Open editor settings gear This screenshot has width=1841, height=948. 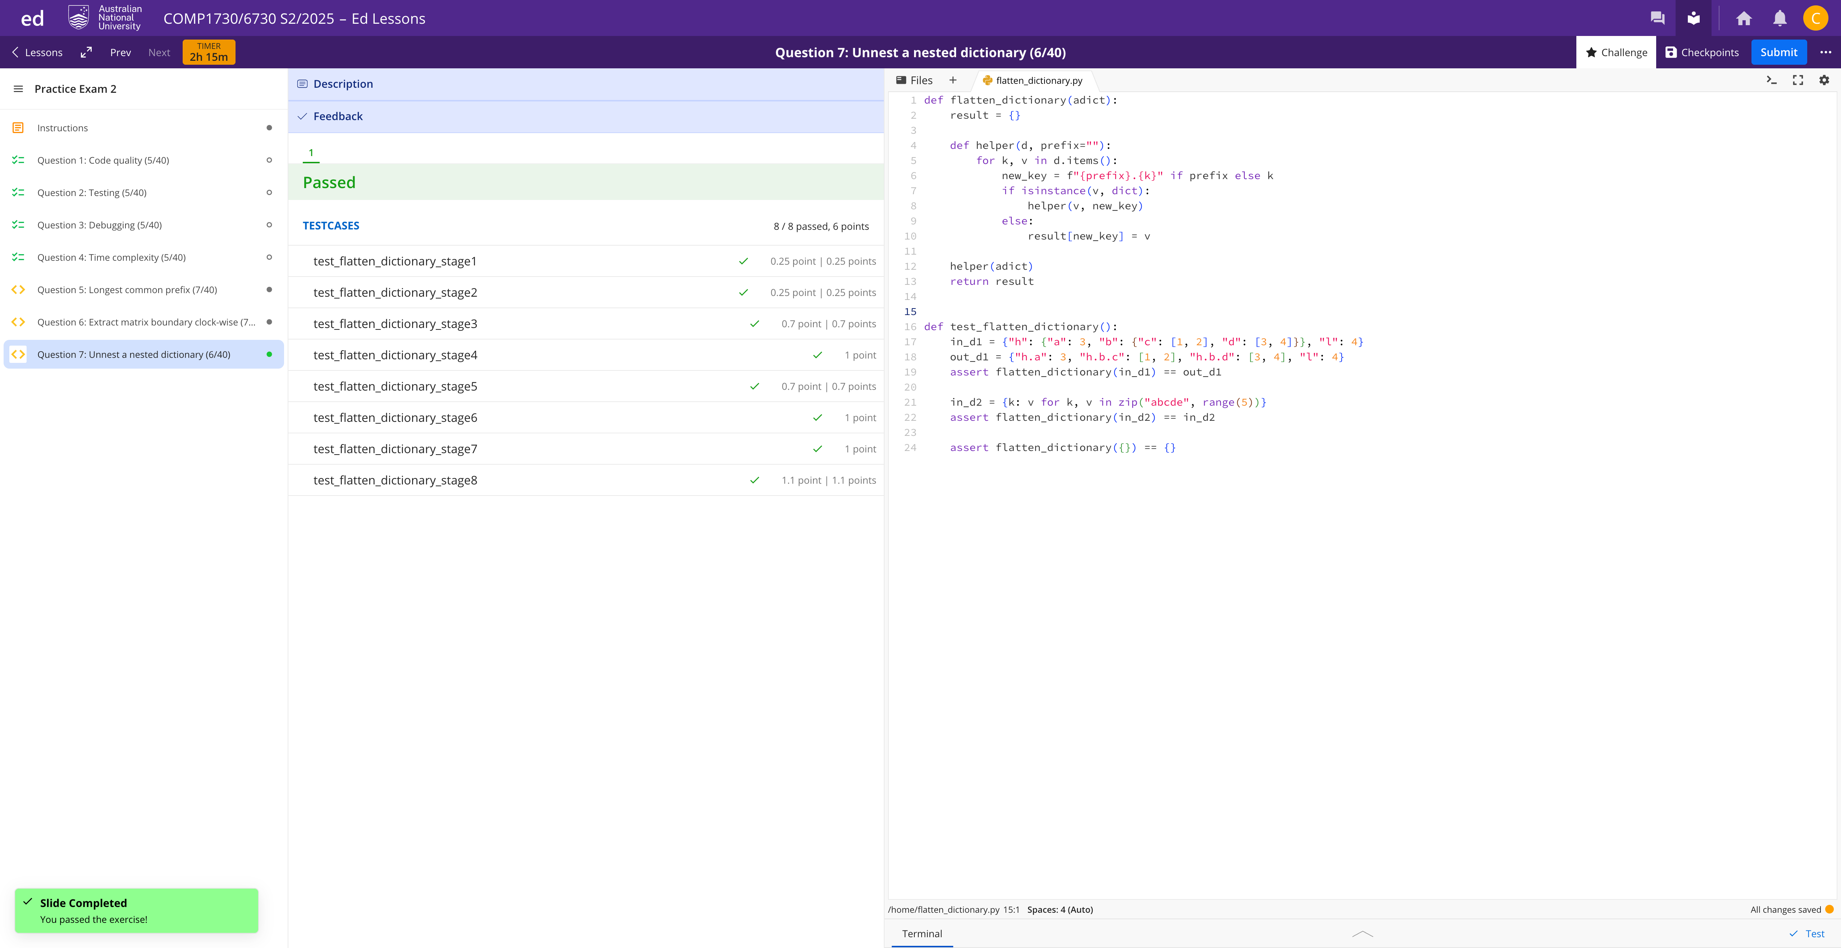(x=1824, y=80)
